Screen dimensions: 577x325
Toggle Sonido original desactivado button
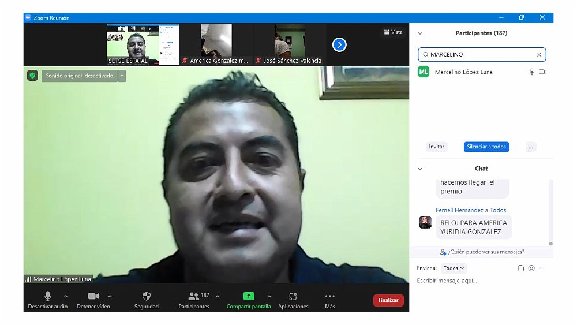pos(80,76)
